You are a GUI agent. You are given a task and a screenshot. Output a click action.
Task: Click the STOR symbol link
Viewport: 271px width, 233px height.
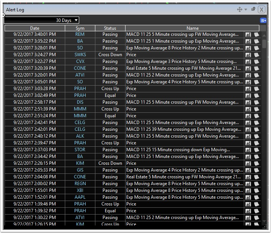coord(80,150)
